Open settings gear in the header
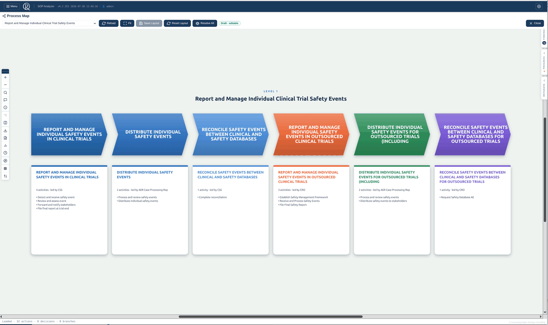This screenshot has width=548, height=325. [x=539, y=7]
